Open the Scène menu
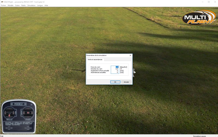The width and height of the screenshot is (218, 137). (x=17, y=5)
